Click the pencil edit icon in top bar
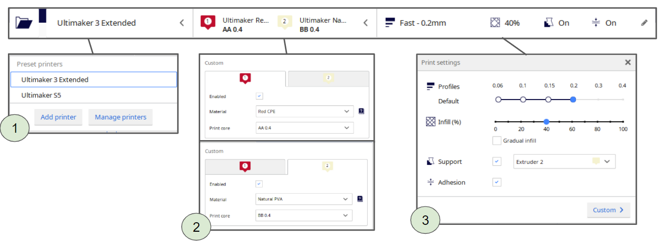 tap(644, 23)
